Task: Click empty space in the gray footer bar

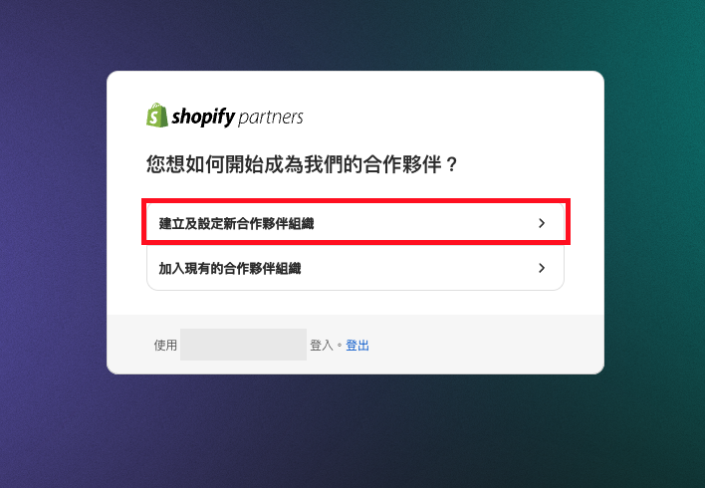Action: pyautogui.click(x=486, y=345)
